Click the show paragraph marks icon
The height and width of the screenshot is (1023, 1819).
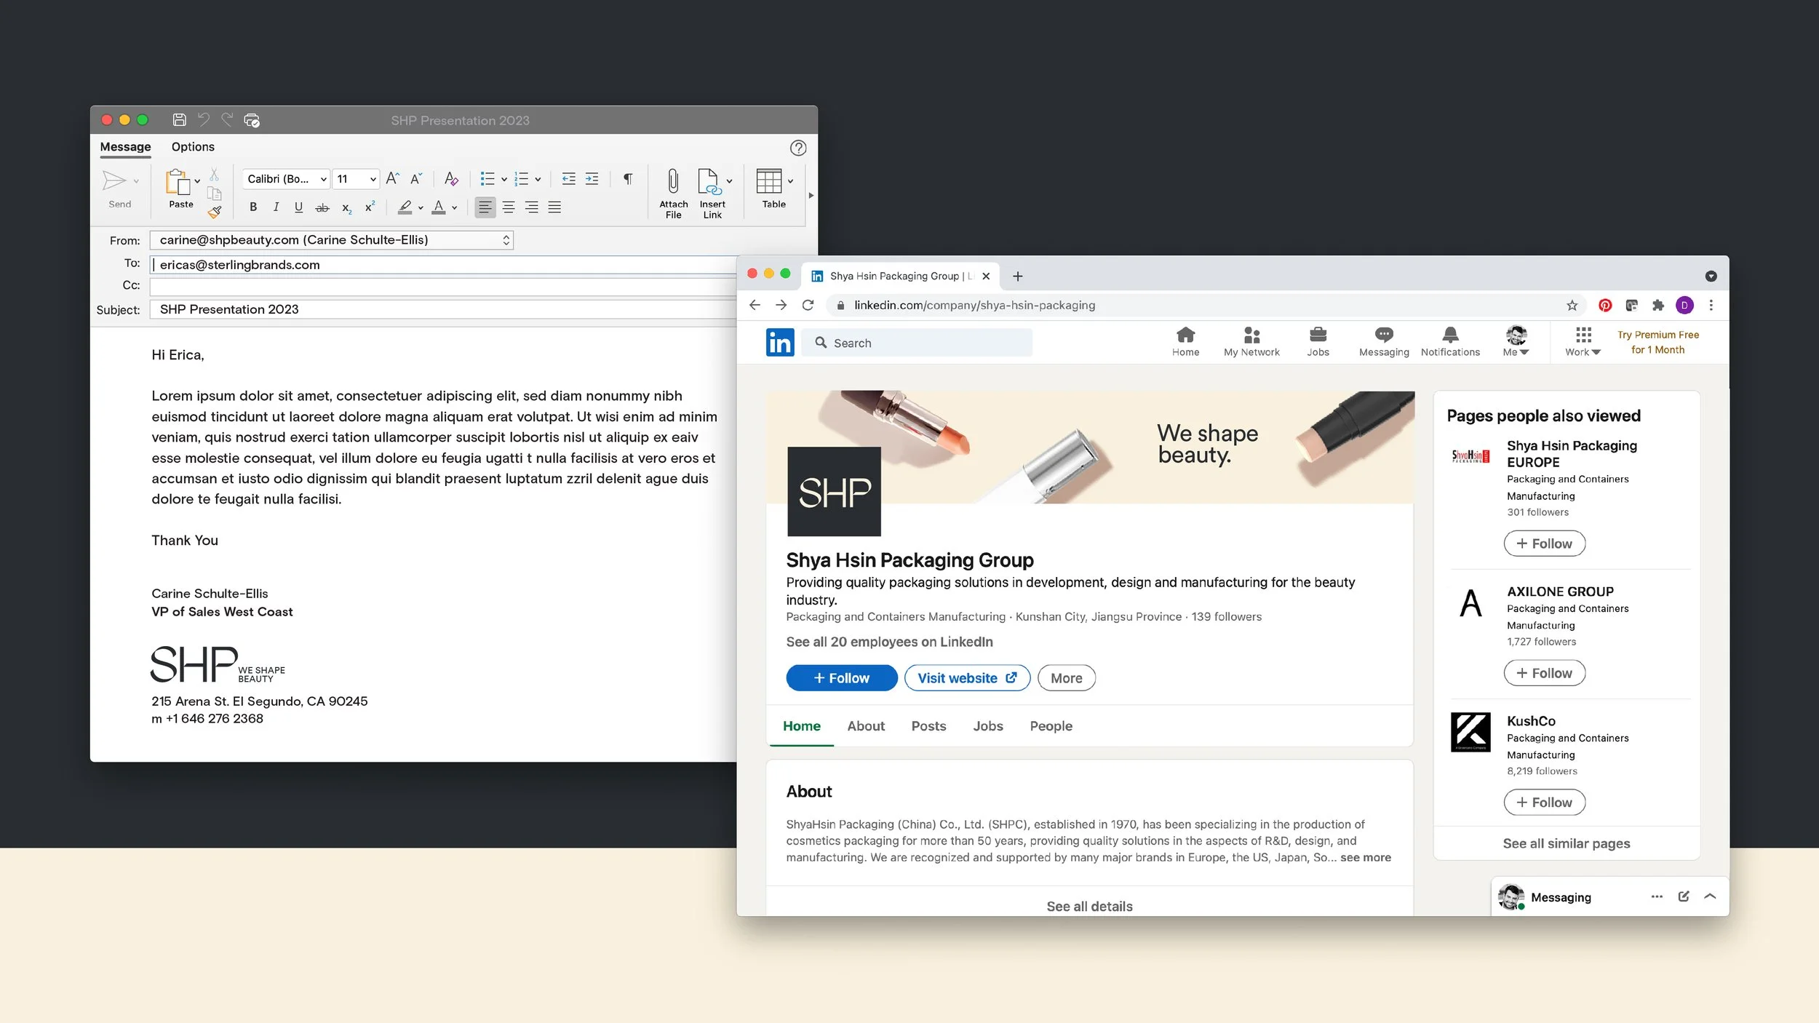(628, 179)
